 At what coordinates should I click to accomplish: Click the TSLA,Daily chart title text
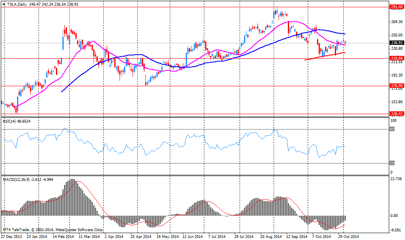[x=17, y=4]
